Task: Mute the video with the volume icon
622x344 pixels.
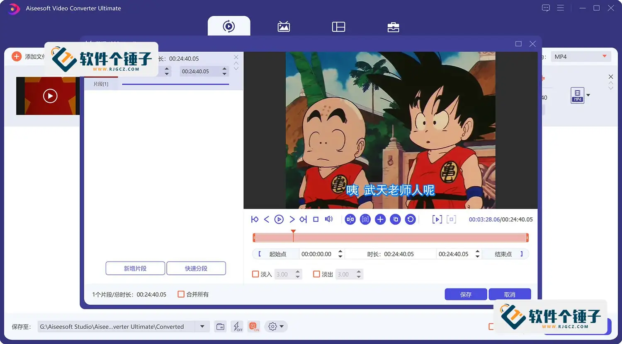Action: (328, 219)
